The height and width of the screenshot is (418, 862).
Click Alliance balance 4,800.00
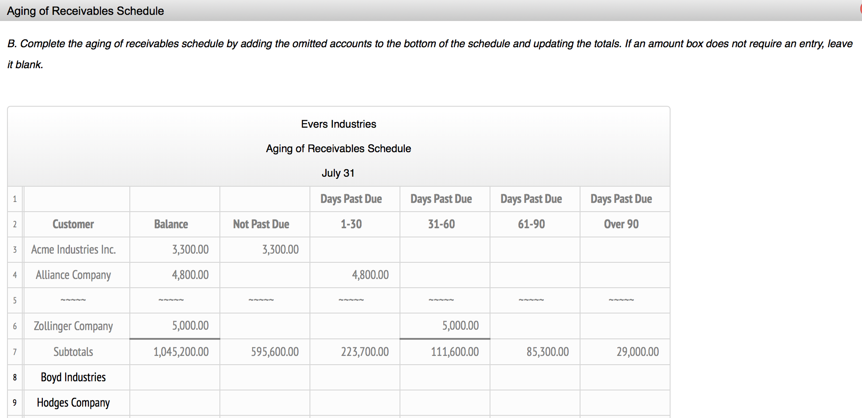point(191,275)
